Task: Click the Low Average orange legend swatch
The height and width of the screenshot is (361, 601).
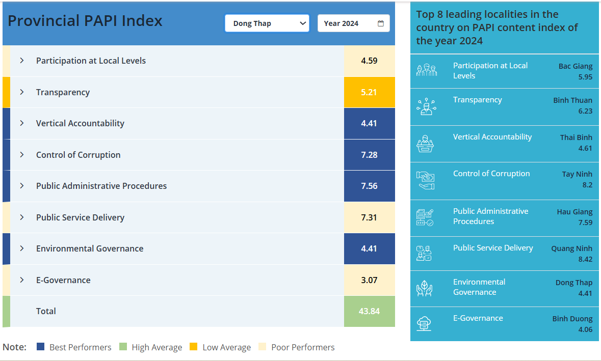Action: point(194,347)
